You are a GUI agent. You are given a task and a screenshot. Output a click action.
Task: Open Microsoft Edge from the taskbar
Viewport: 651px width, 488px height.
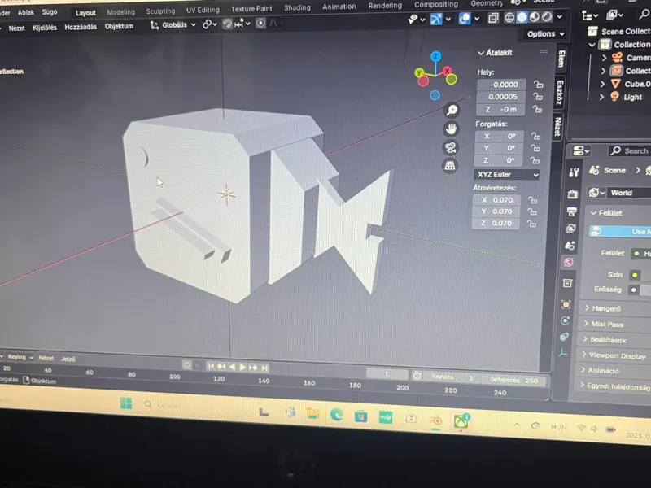click(337, 415)
